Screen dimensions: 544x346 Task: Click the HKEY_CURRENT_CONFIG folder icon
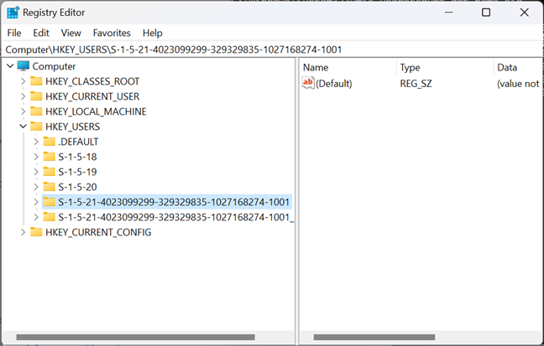(x=36, y=232)
